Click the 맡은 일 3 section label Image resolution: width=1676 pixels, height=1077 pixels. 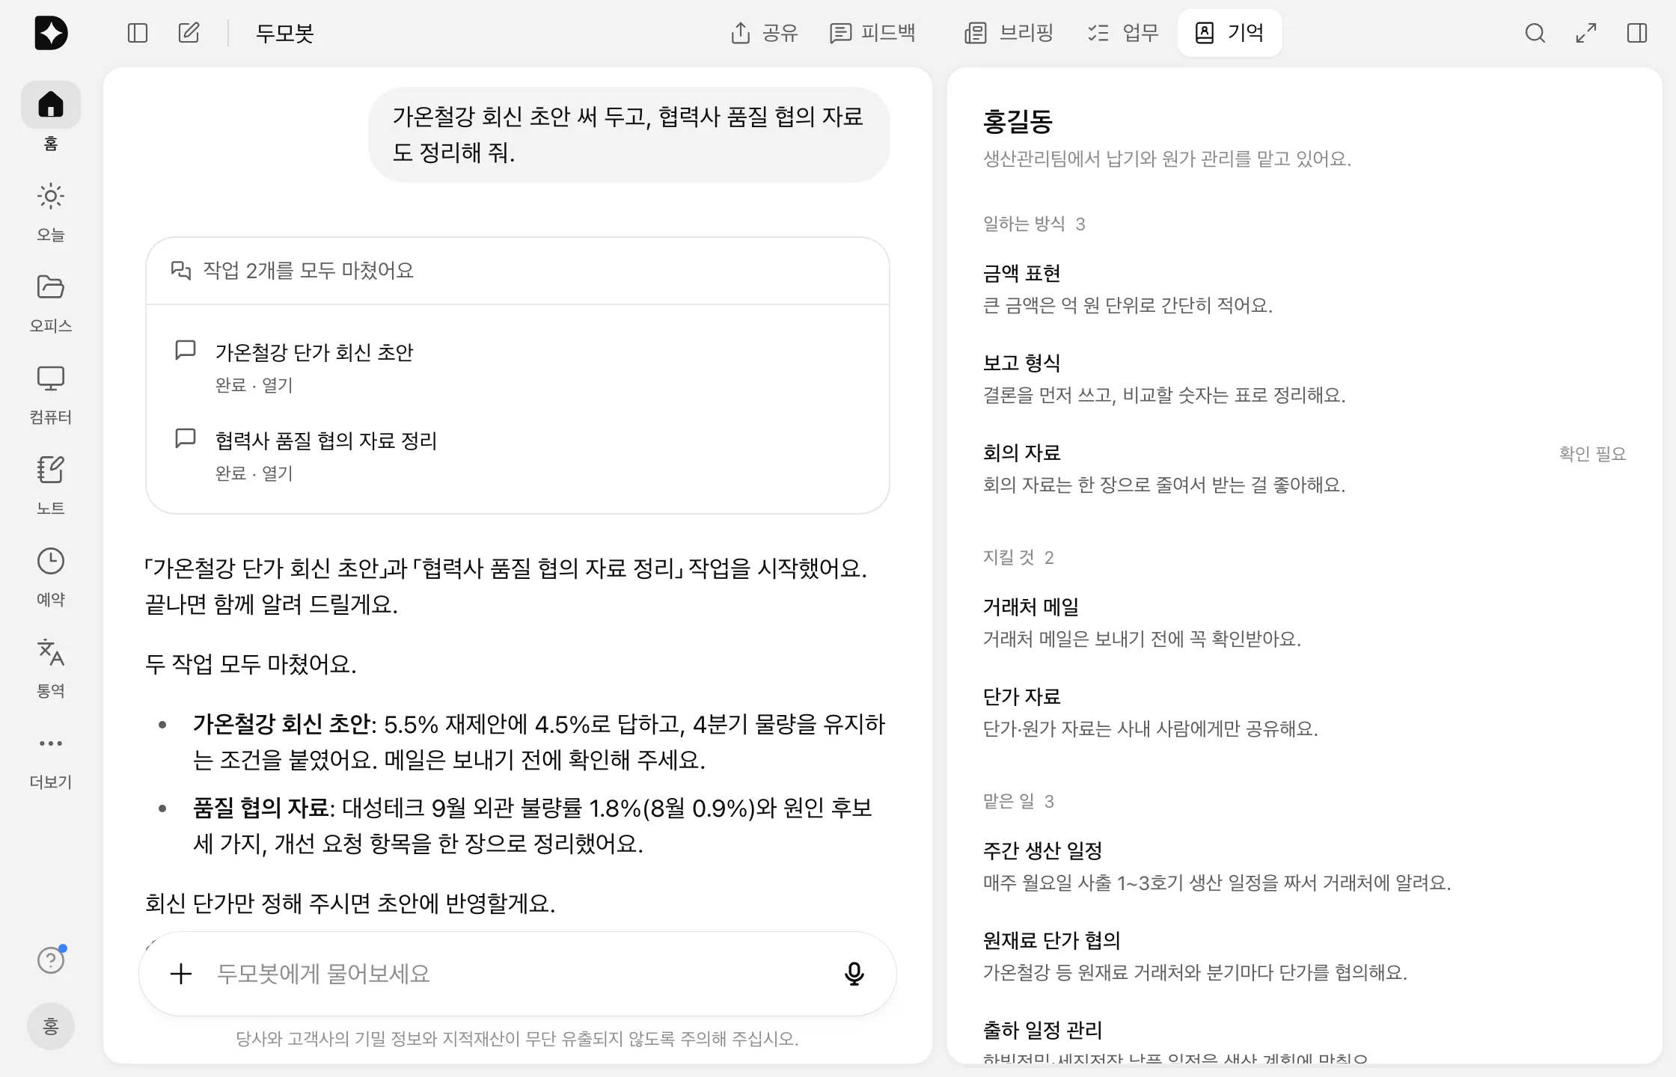1018,801
